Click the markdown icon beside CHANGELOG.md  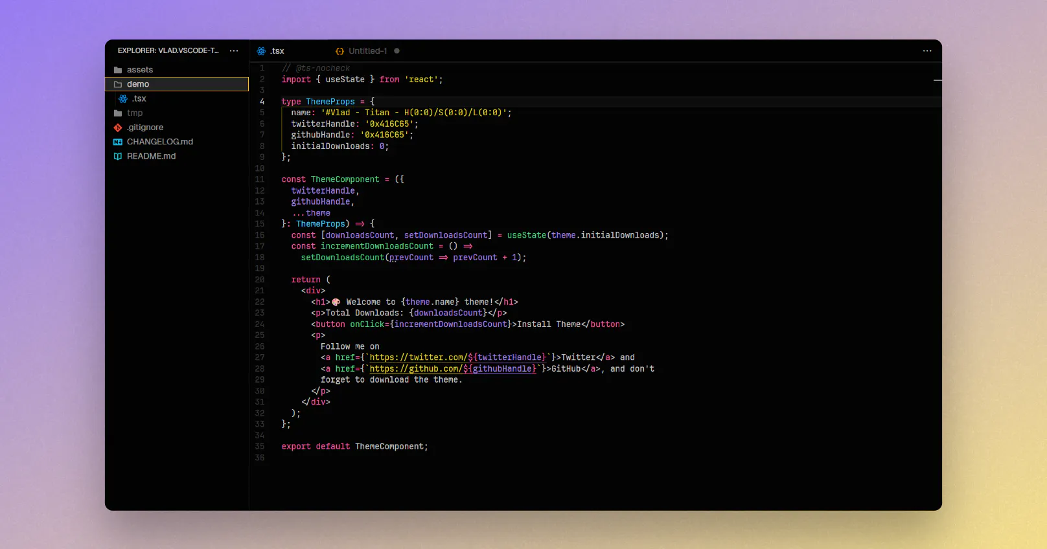click(x=118, y=142)
